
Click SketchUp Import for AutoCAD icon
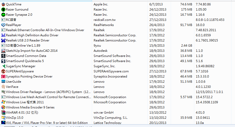pos(3,51)
